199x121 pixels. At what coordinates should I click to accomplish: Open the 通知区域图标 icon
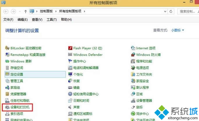(70, 114)
